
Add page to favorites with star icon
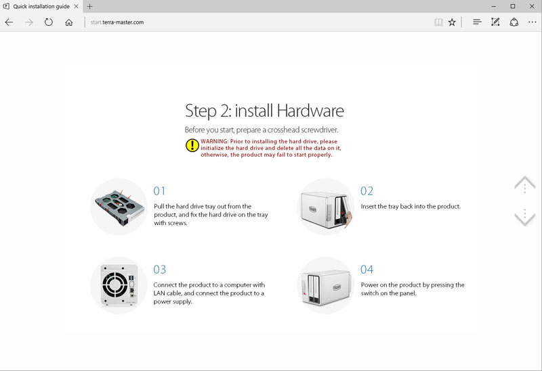[452, 22]
